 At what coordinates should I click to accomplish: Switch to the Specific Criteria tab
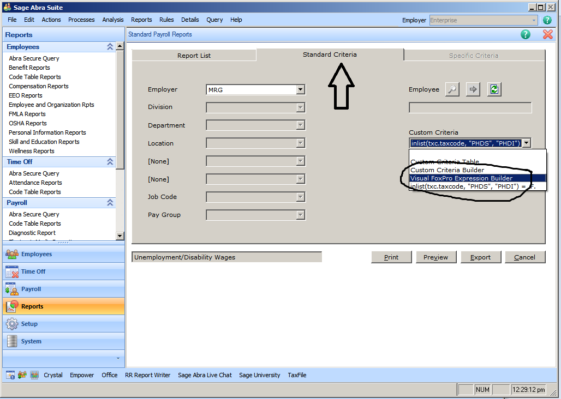(474, 56)
